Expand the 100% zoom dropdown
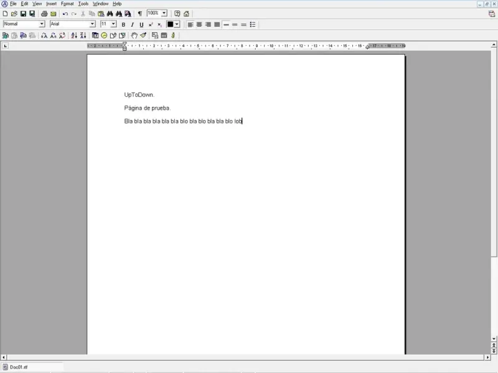This screenshot has height=373, width=498. (164, 13)
